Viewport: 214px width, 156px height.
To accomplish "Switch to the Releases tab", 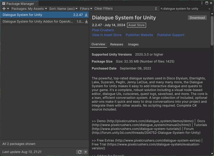I will [117, 44].
